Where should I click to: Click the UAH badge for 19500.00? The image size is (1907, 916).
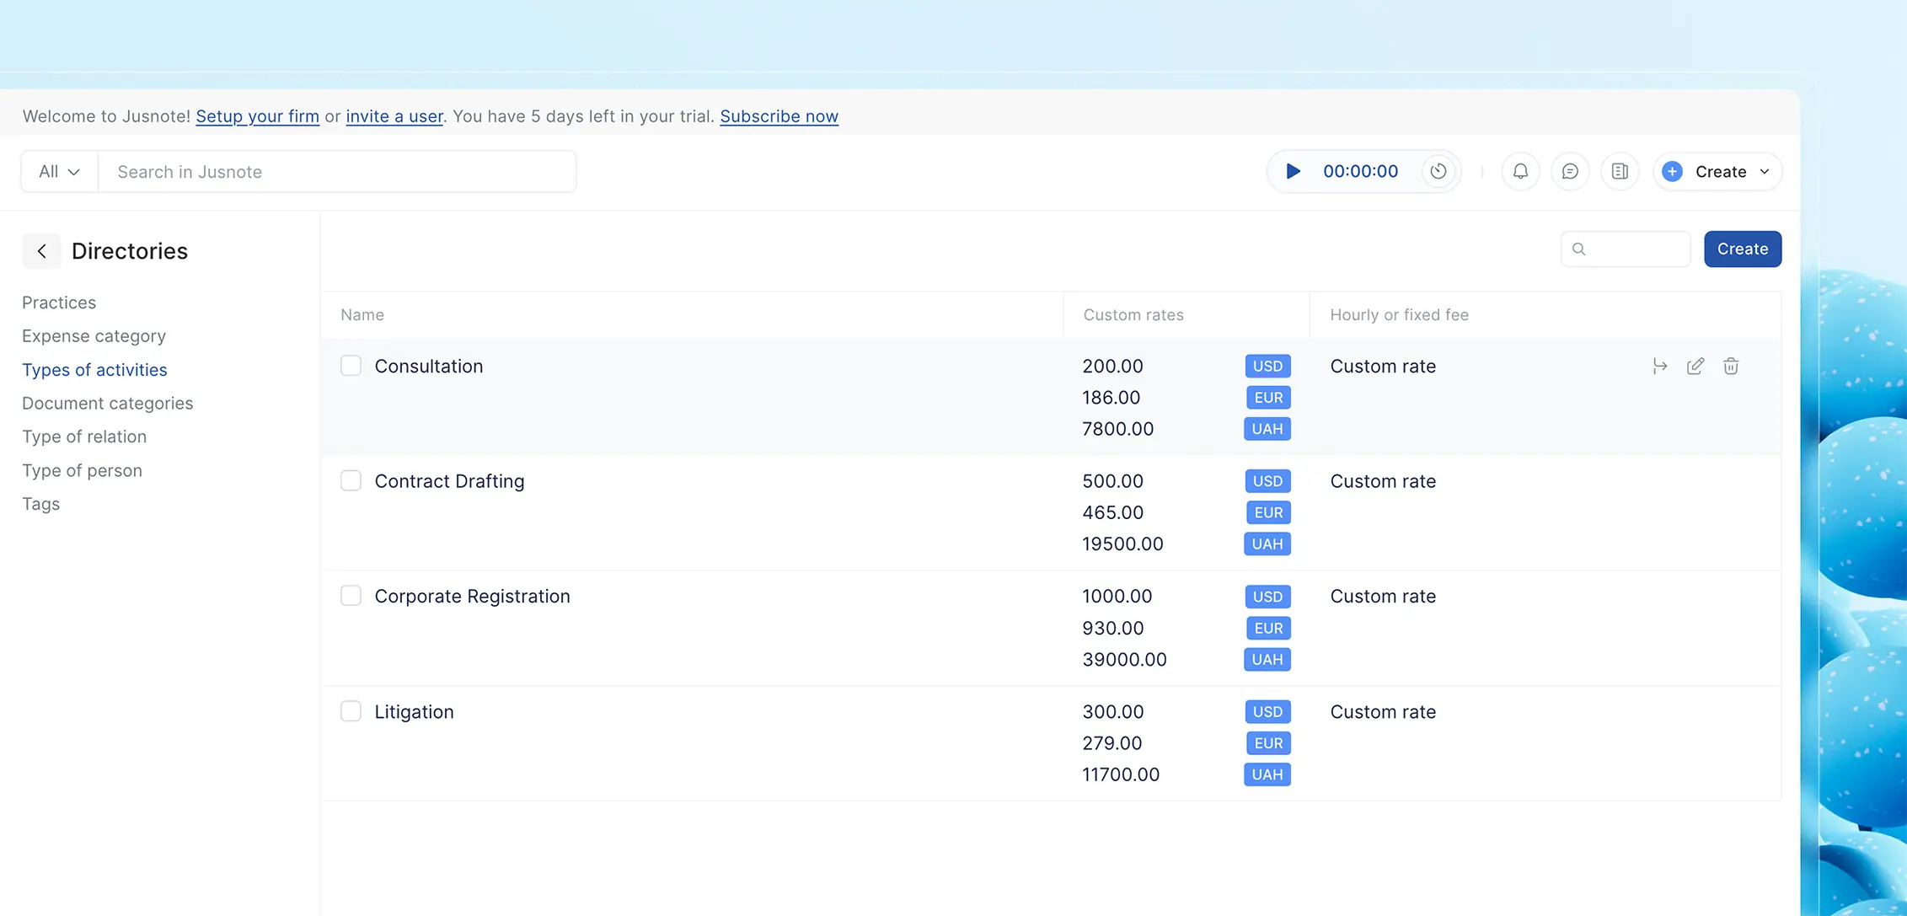[1267, 544]
